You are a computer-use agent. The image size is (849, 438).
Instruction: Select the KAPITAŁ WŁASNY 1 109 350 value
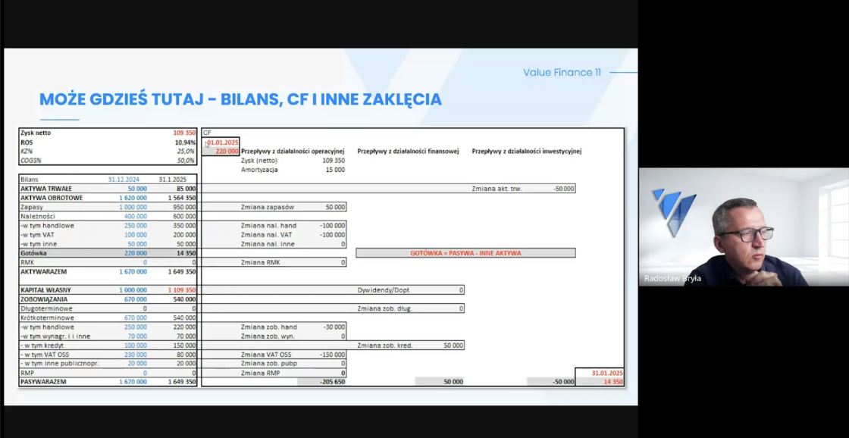click(x=179, y=290)
